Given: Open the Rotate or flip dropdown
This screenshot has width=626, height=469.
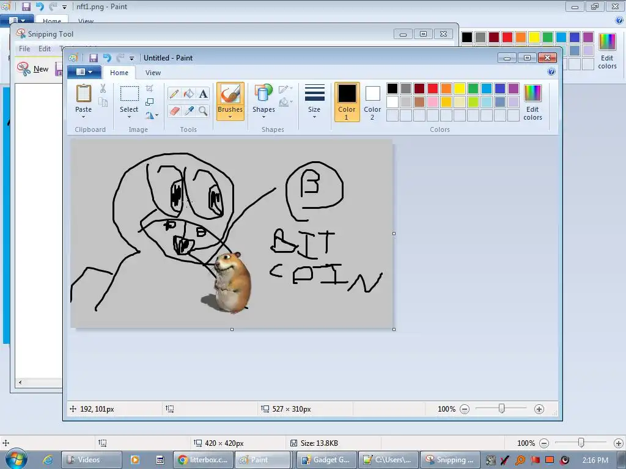Looking at the screenshot, I should click(152, 115).
